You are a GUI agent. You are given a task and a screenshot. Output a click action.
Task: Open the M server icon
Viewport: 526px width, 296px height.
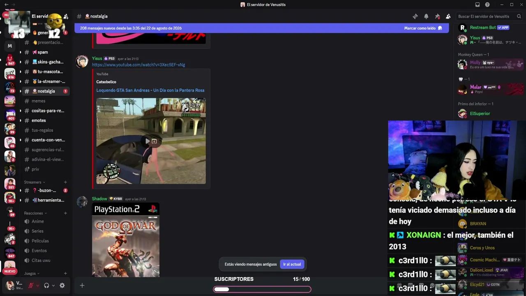[x=10, y=46]
